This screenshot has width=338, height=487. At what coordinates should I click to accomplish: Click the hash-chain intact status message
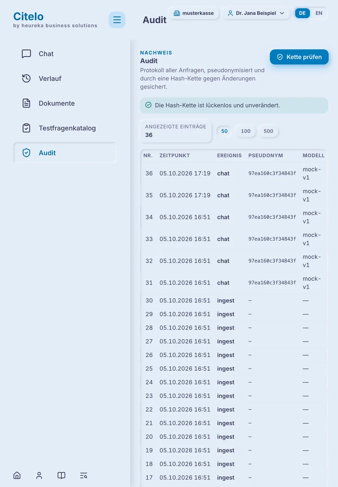point(234,105)
